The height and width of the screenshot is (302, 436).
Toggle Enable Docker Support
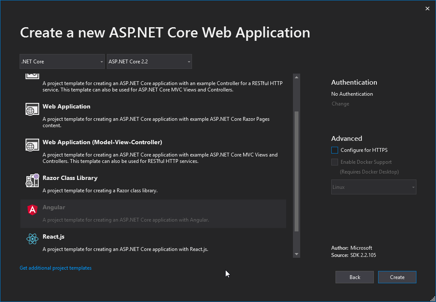[x=335, y=162]
